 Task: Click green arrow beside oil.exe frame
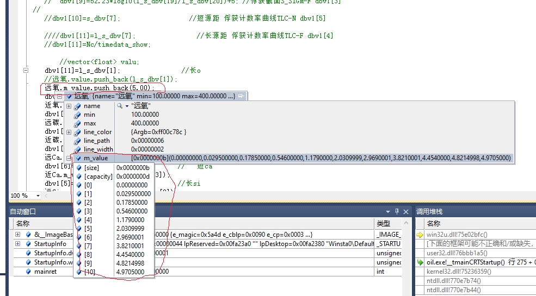pos(420,262)
